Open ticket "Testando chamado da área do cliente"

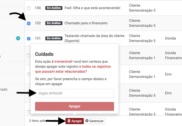pos(94,36)
